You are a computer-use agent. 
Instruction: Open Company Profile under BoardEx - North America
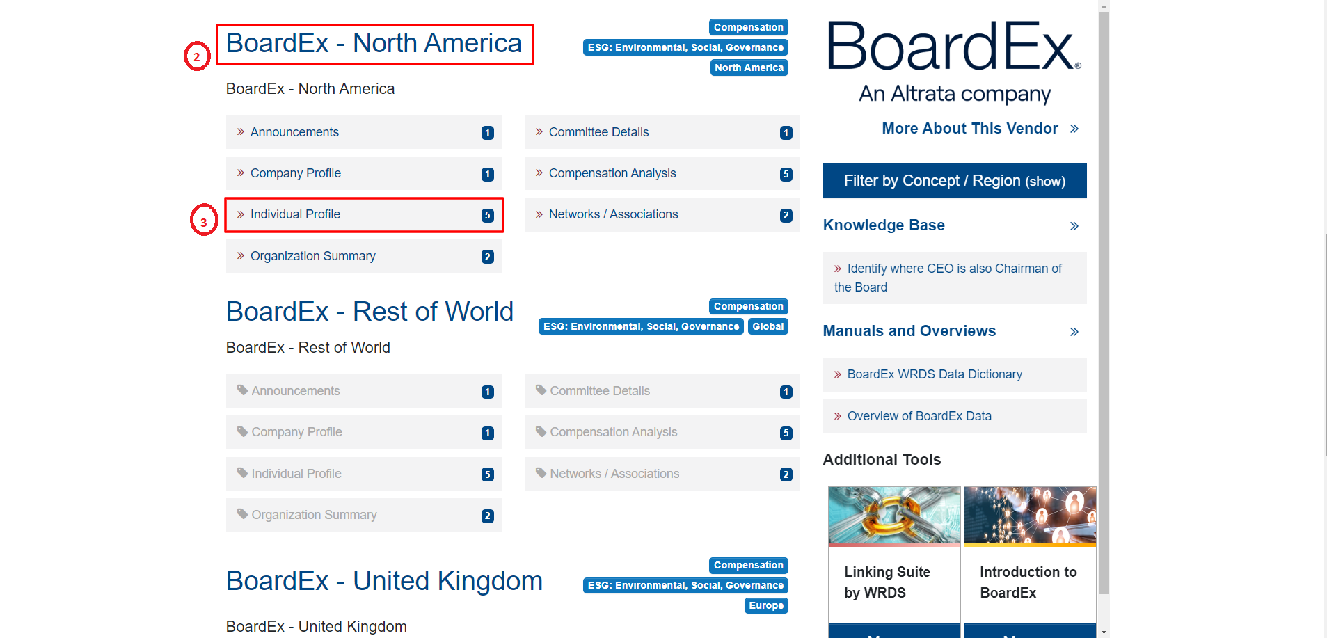pyautogui.click(x=363, y=173)
